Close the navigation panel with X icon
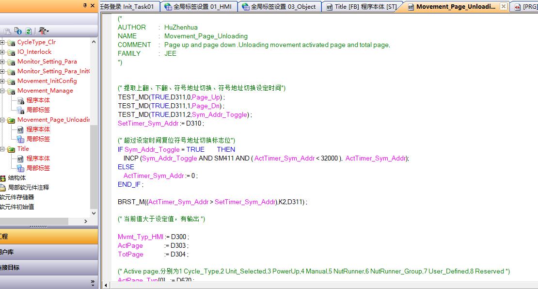 (x=93, y=5)
